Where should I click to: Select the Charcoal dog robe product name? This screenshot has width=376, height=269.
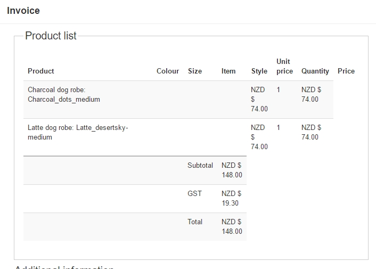coord(64,94)
